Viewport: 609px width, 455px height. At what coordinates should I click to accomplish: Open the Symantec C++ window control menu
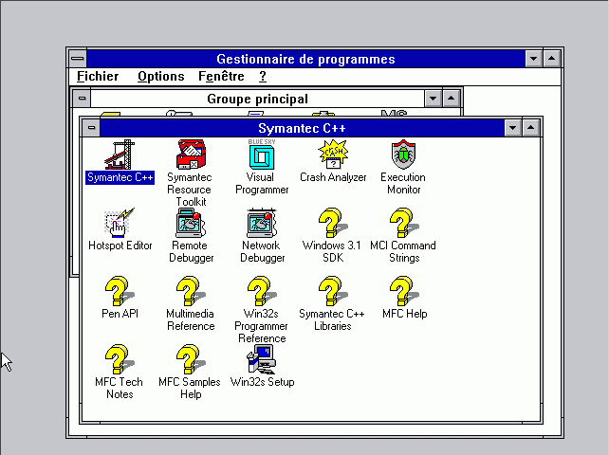[x=91, y=127]
